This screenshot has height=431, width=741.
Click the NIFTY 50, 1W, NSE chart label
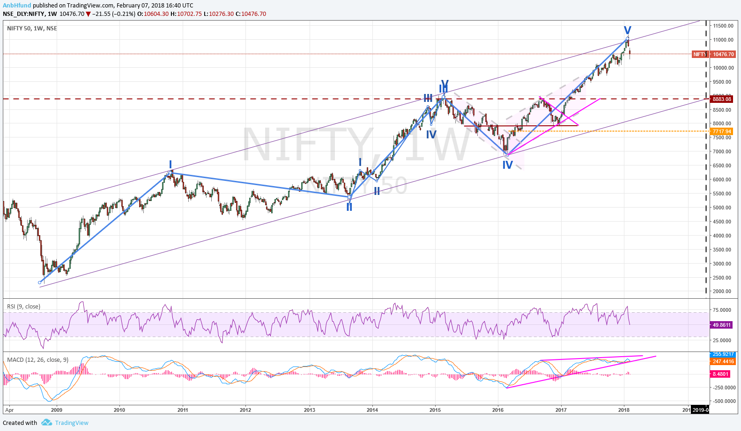click(32, 29)
